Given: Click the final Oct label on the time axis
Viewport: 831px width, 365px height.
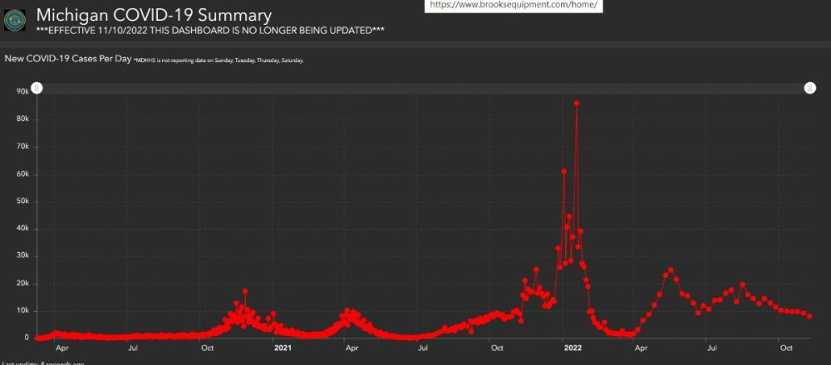Looking at the screenshot, I should 779,348.
